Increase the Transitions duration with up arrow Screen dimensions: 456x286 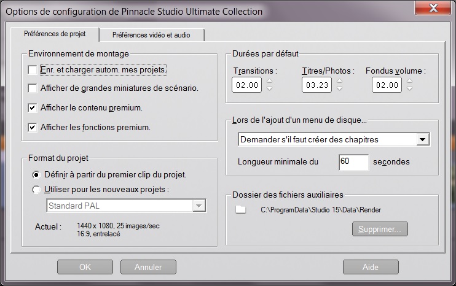[270, 81]
